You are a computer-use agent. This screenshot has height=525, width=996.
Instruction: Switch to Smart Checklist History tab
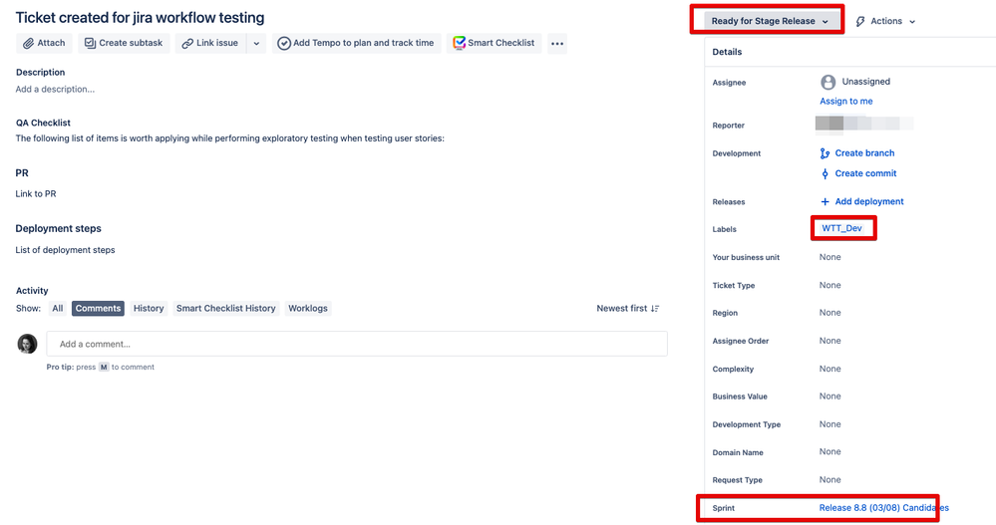click(x=226, y=309)
